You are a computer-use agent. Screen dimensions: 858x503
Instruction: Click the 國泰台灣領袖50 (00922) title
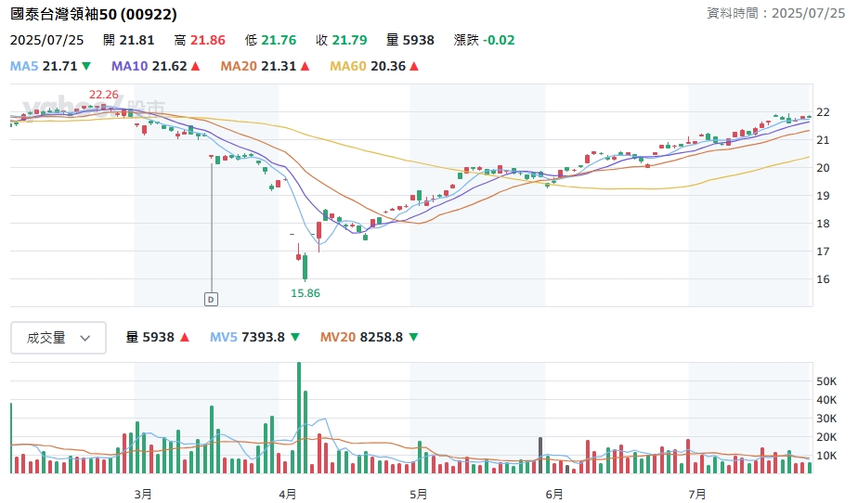point(94,15)
